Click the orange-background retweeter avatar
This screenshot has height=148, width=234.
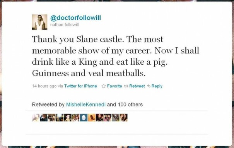(92, 117)
